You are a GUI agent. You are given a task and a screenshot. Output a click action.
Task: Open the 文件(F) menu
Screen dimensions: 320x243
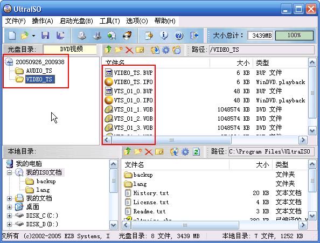(x=15, y=21)
